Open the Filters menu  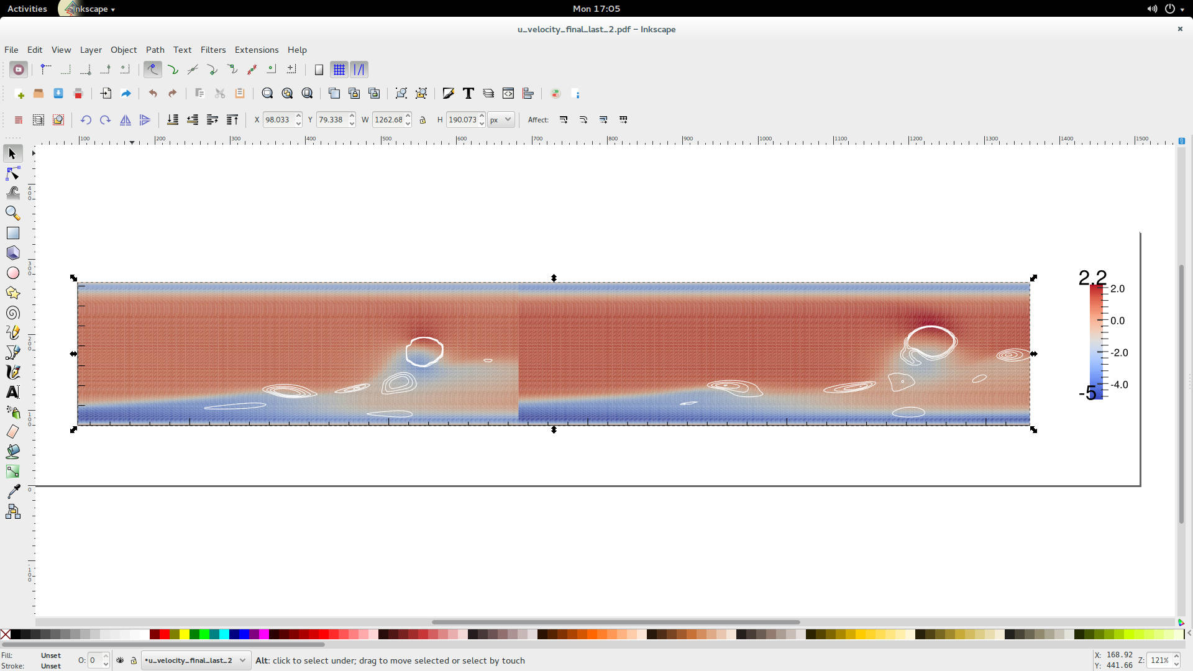(x=213, y=50)
